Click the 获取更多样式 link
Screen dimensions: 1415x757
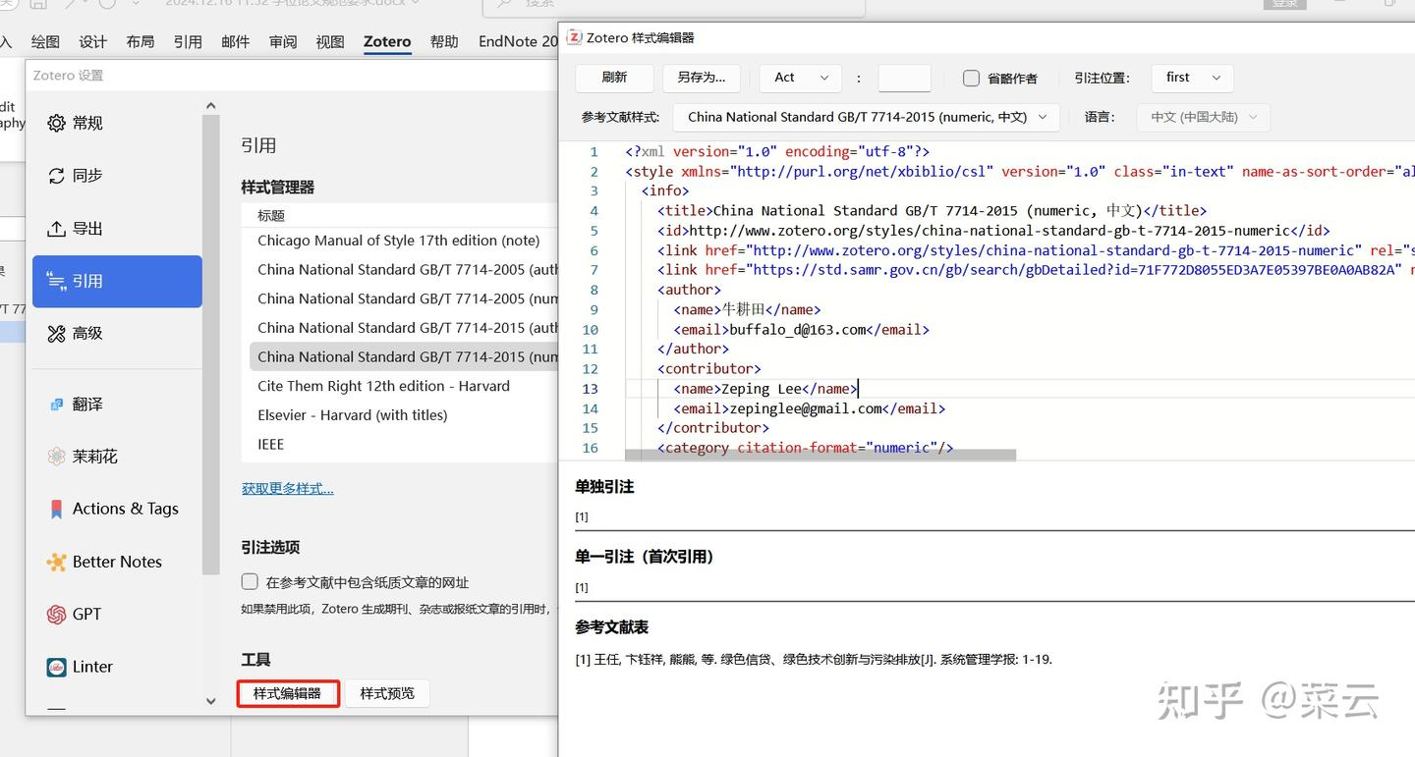(x=288, y=488)
